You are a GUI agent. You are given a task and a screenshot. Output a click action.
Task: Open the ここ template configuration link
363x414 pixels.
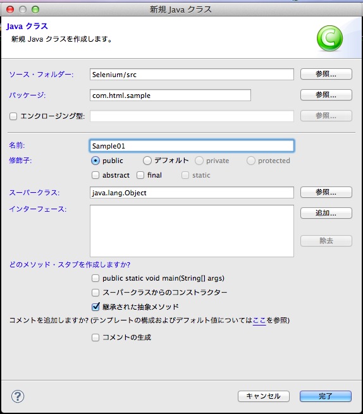pos(259,320)
